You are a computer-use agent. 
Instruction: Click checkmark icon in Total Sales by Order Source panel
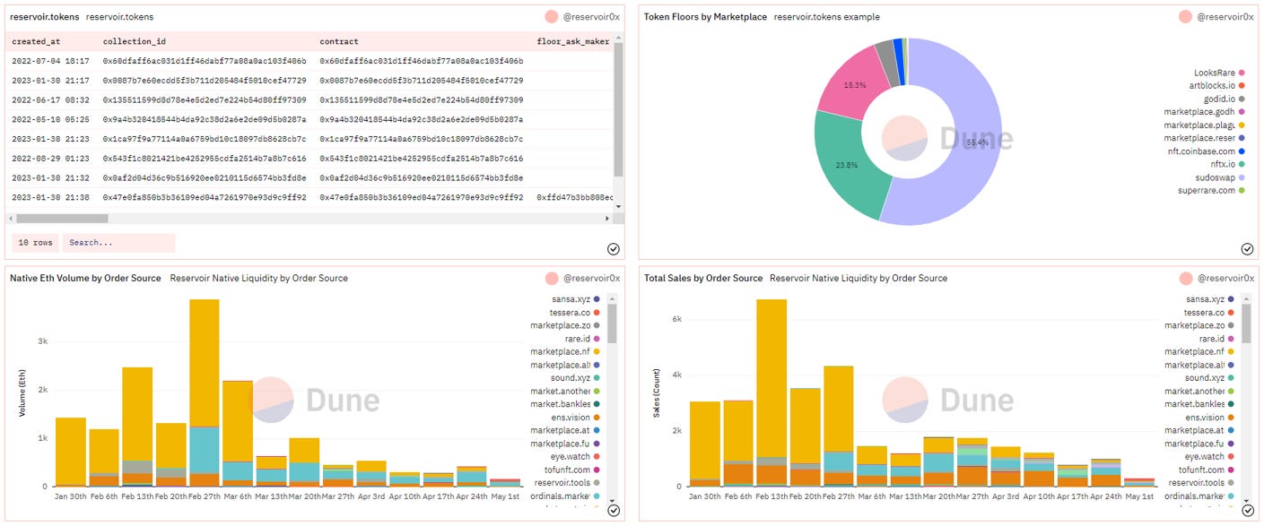click(1247, 510)
